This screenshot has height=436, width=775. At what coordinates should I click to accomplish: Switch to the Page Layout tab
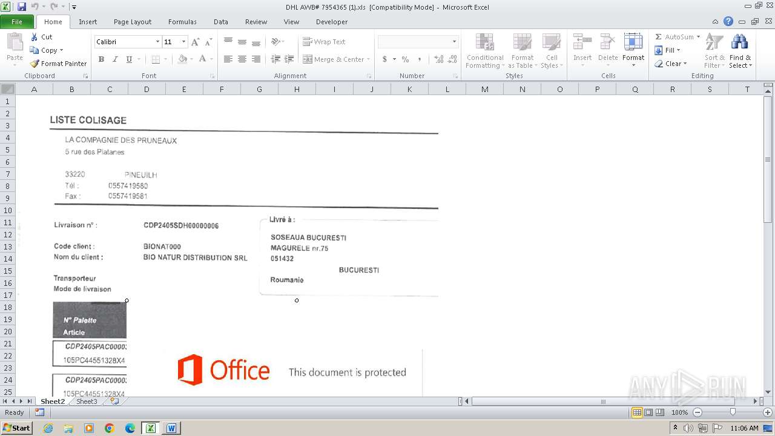(133, 22)
